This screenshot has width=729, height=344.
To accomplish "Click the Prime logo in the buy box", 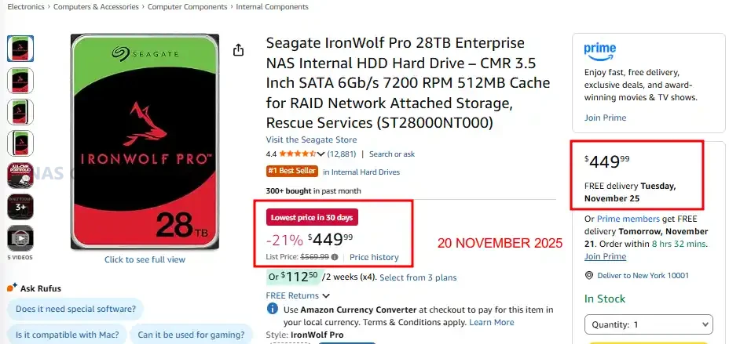I will coord(600,51).
